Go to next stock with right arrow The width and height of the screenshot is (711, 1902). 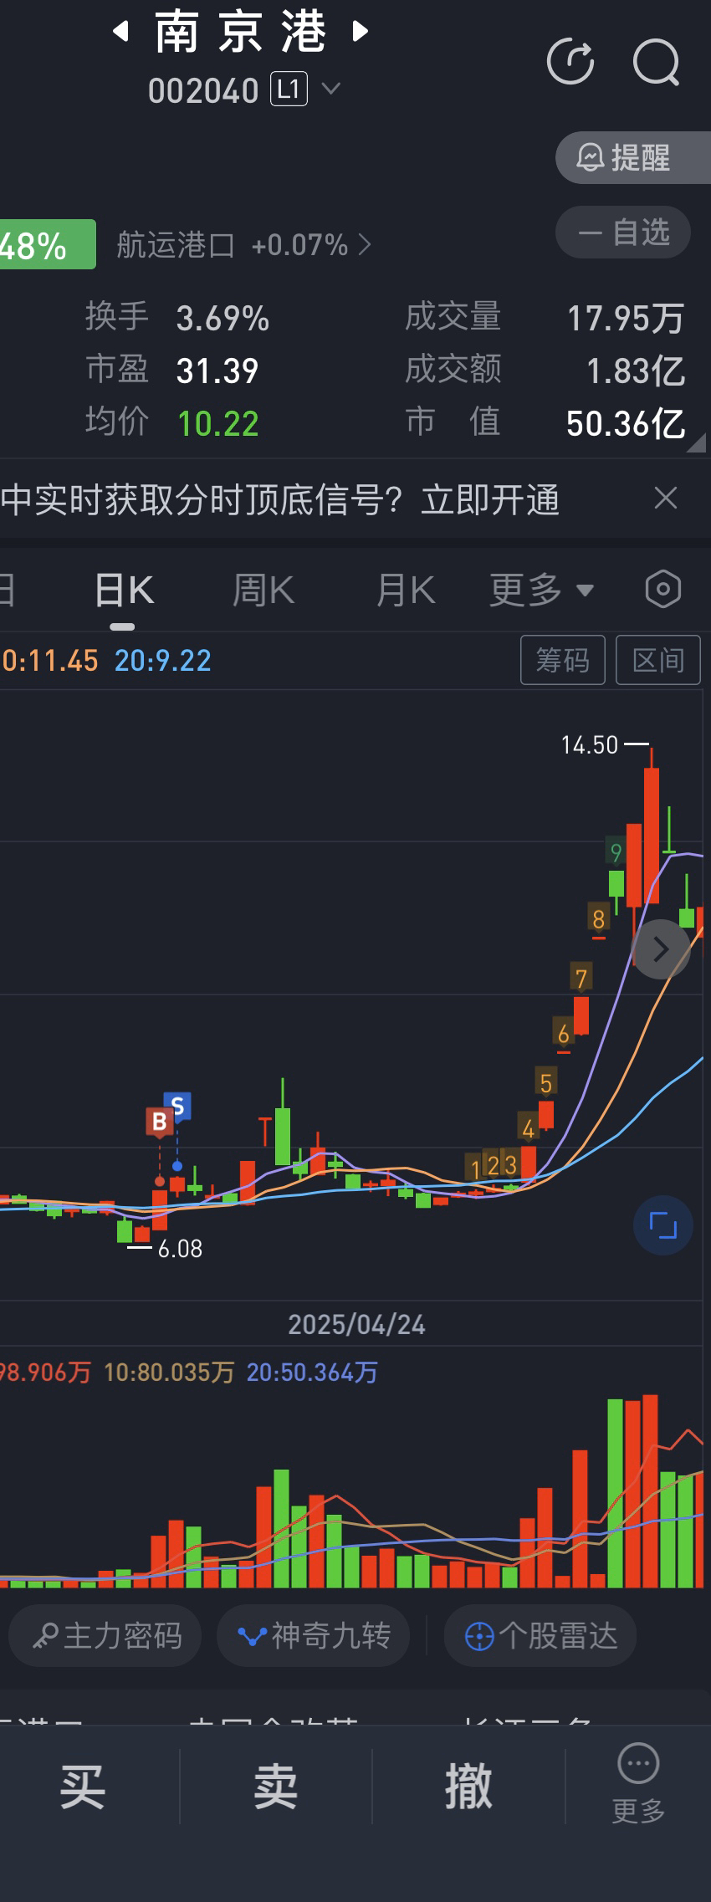[361, 32]
